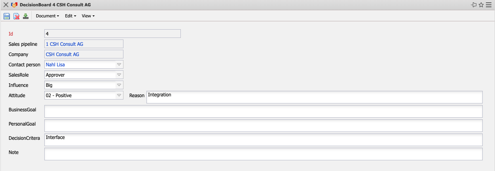Click the Save floppy disk icon
495x171 pixels.
7,16
